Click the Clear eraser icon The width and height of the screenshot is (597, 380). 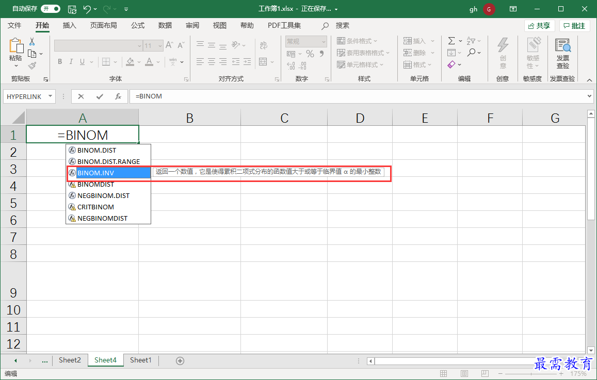pyautogui.click(x=451, y=64)
